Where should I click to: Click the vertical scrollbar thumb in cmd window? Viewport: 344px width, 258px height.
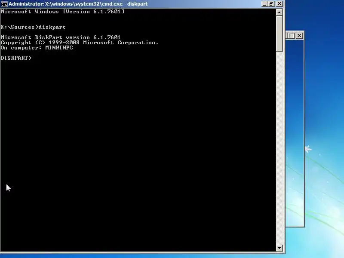[279, 34]
